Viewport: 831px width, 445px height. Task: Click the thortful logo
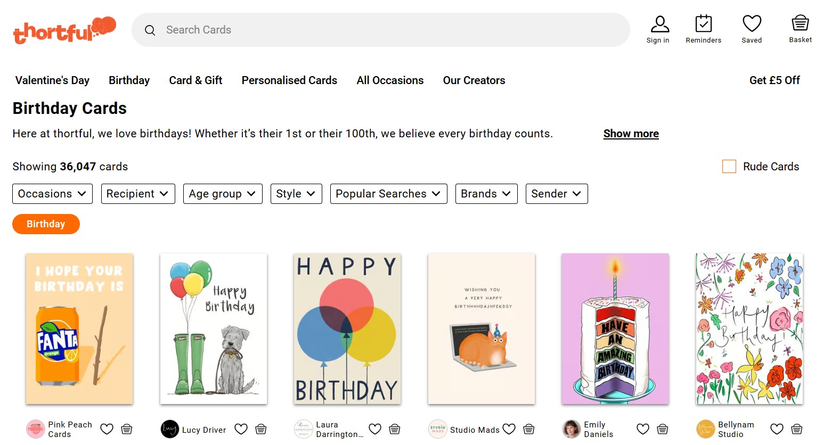click(64, 30)
